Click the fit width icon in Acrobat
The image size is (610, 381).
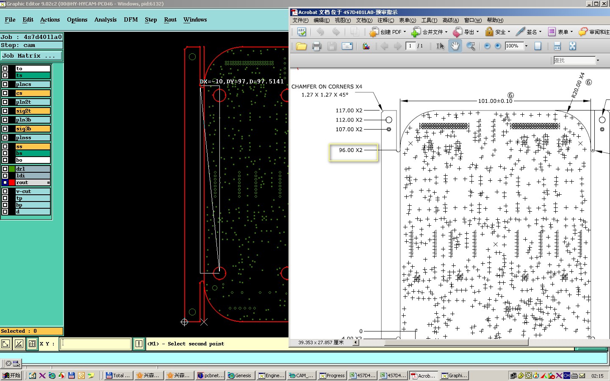[557, 46]
